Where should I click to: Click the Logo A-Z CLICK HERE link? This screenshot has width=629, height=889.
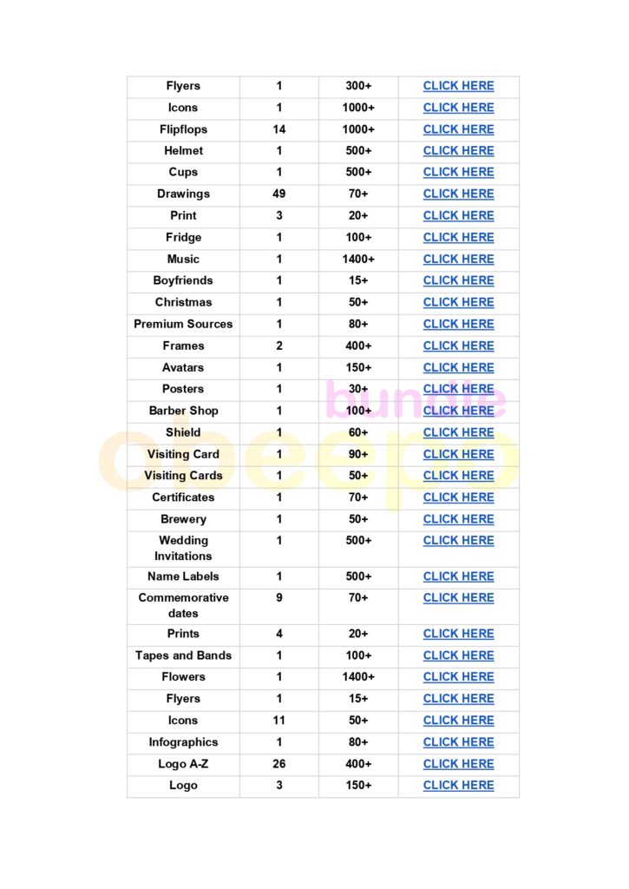coord(458,764)
